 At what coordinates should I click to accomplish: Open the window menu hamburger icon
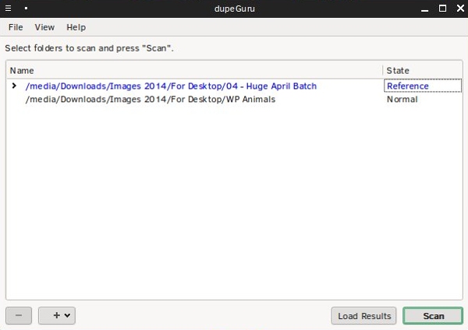[x=8, y=9]
